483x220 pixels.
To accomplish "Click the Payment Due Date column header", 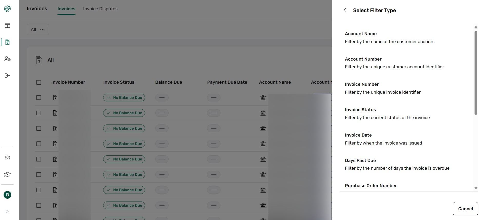I will coord(227,82).
